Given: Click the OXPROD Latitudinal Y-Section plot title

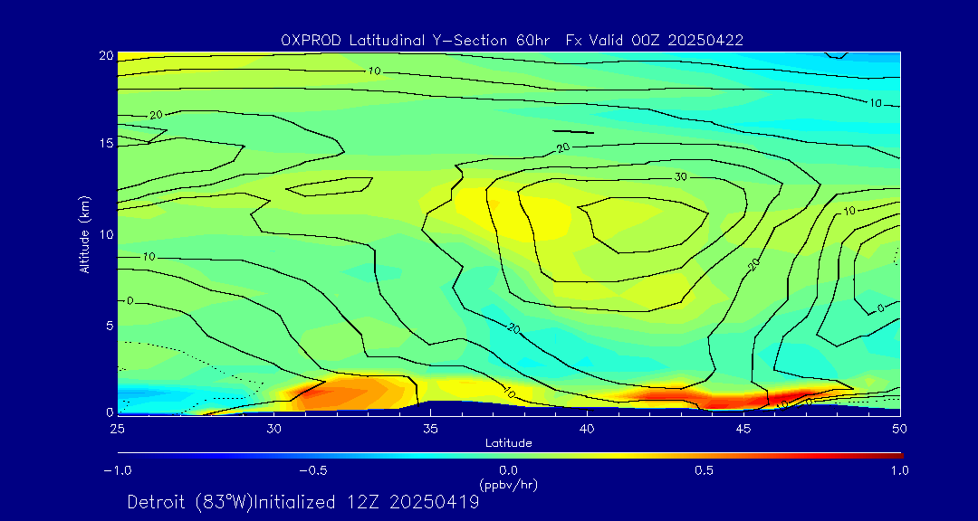Looking at the screenshot, I should click(512, 41).
